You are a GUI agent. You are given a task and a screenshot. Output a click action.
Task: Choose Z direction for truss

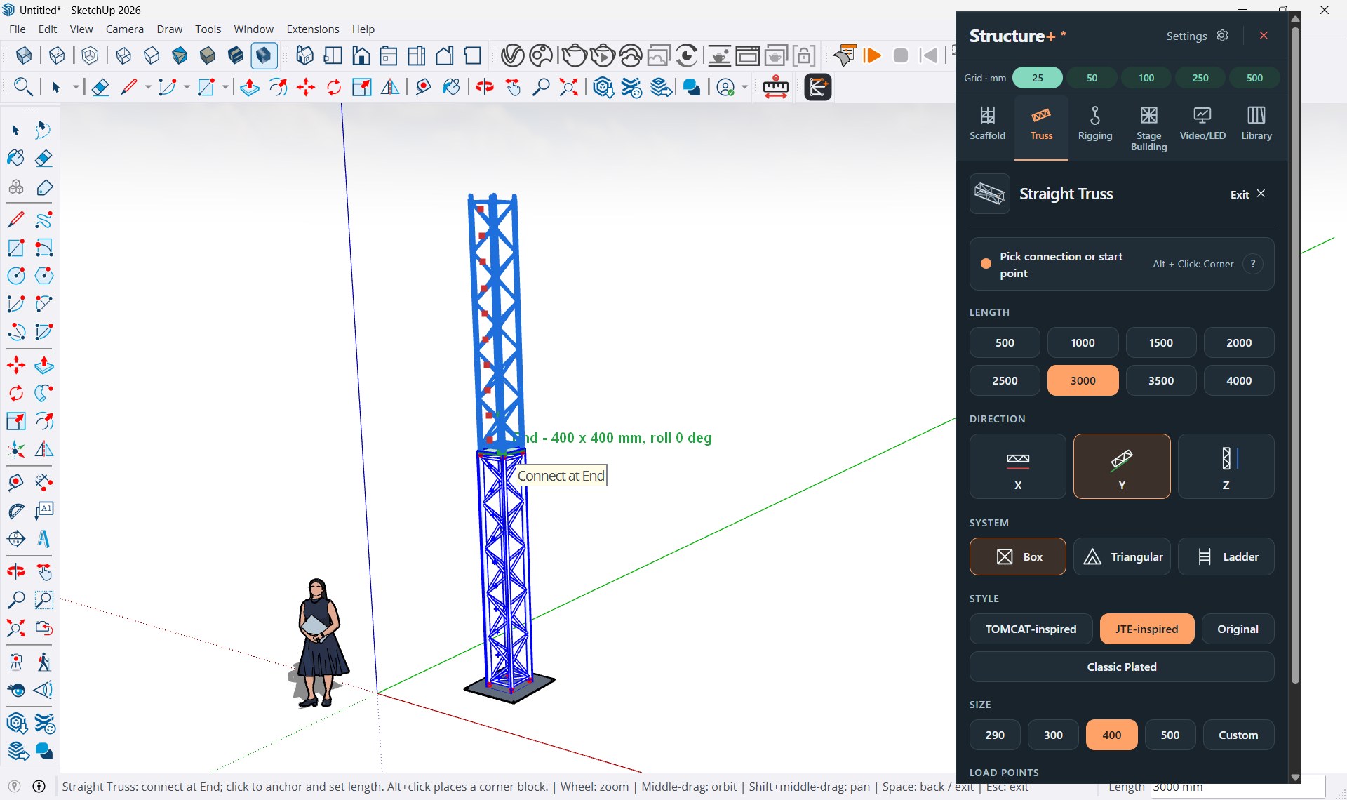1226,467
